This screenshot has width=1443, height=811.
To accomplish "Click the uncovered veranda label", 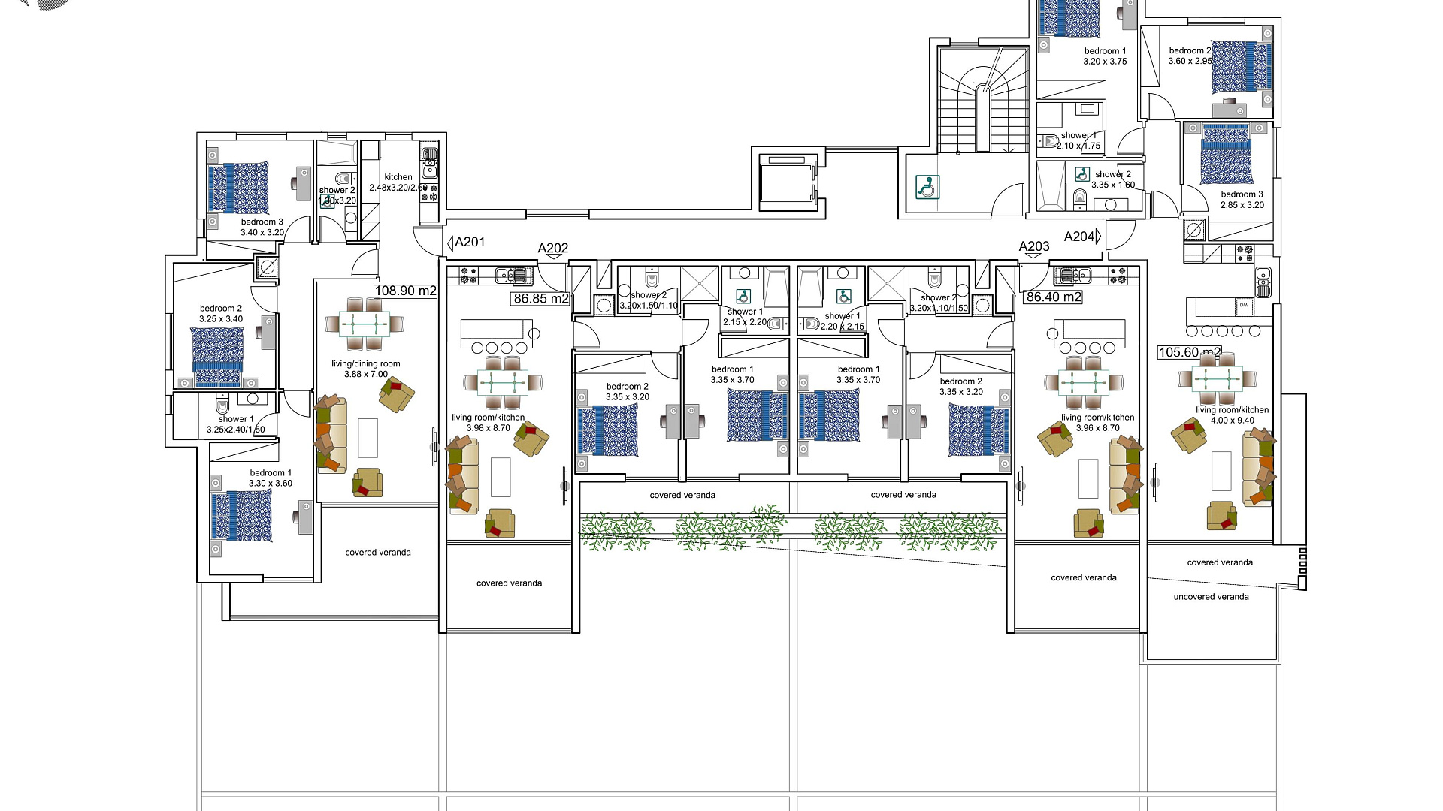I will pyautogui.click(x=1211, y=597).
